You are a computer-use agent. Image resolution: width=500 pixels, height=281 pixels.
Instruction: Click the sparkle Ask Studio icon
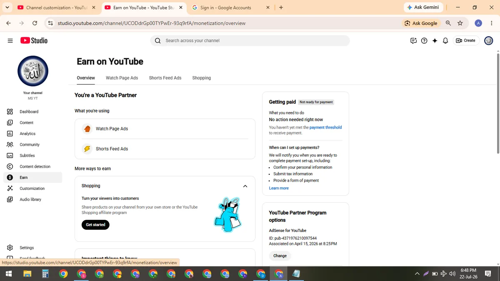tap(435, 40)
